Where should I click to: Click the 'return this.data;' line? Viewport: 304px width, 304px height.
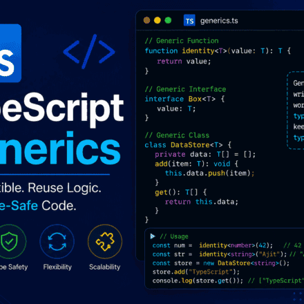(202, 202)
